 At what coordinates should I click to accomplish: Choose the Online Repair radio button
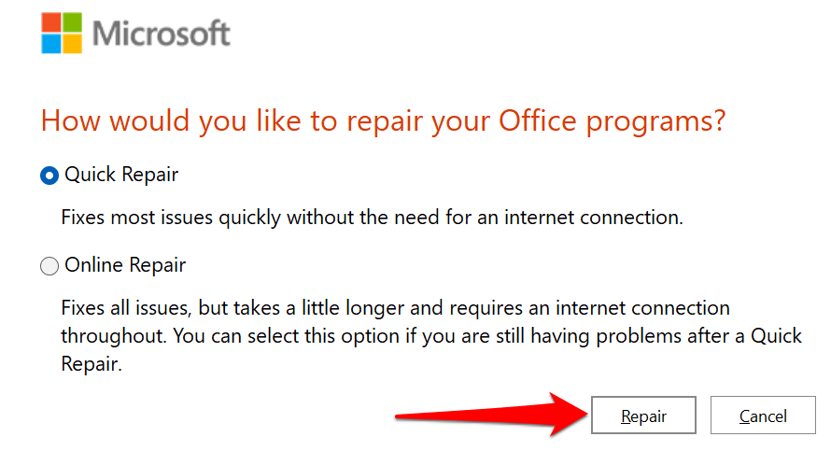point(49,267)
